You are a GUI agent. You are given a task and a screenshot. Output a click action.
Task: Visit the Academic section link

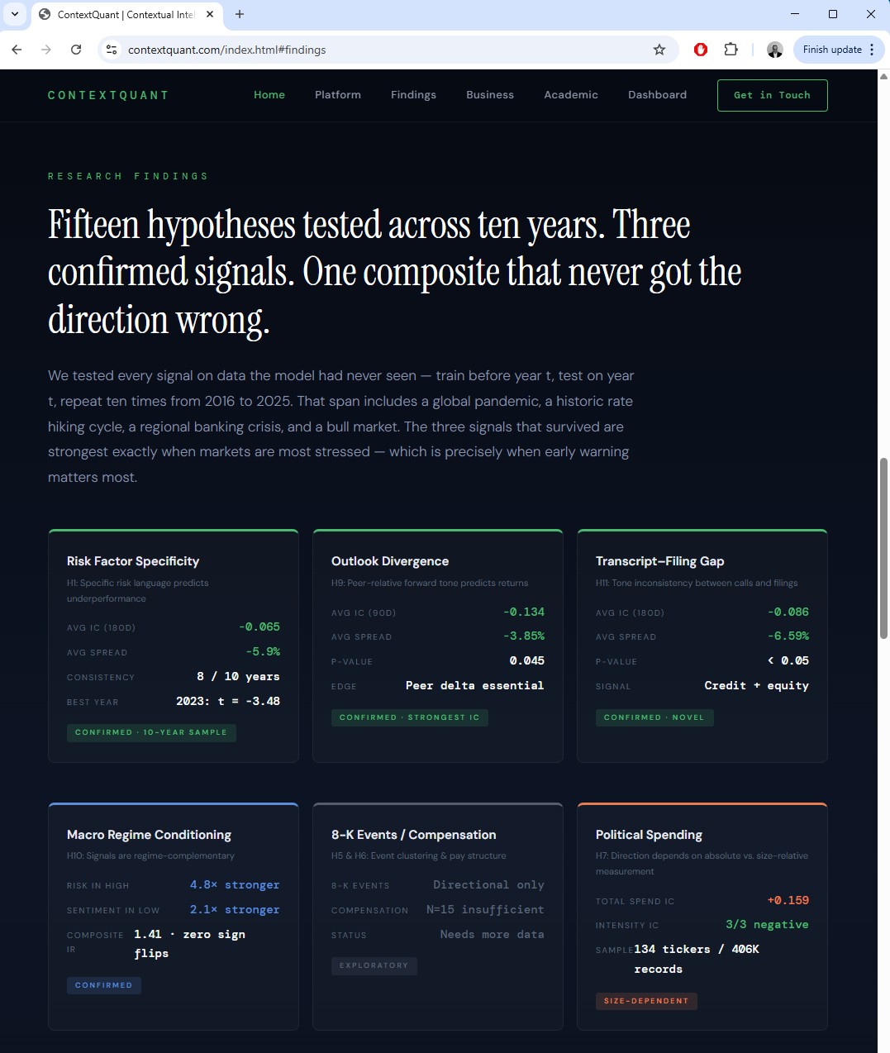pyautogui.click(x=570, y=94)
